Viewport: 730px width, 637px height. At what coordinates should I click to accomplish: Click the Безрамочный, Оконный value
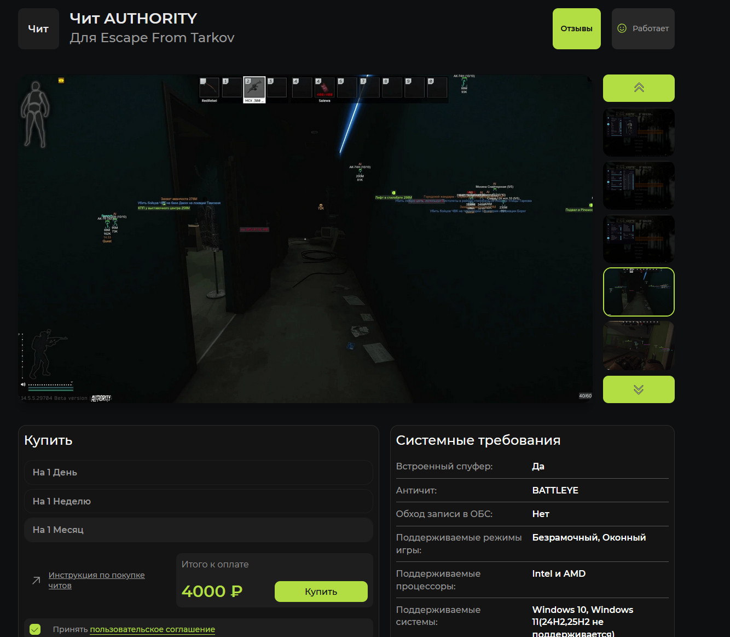pyautogui.click(x=589, y=537)
